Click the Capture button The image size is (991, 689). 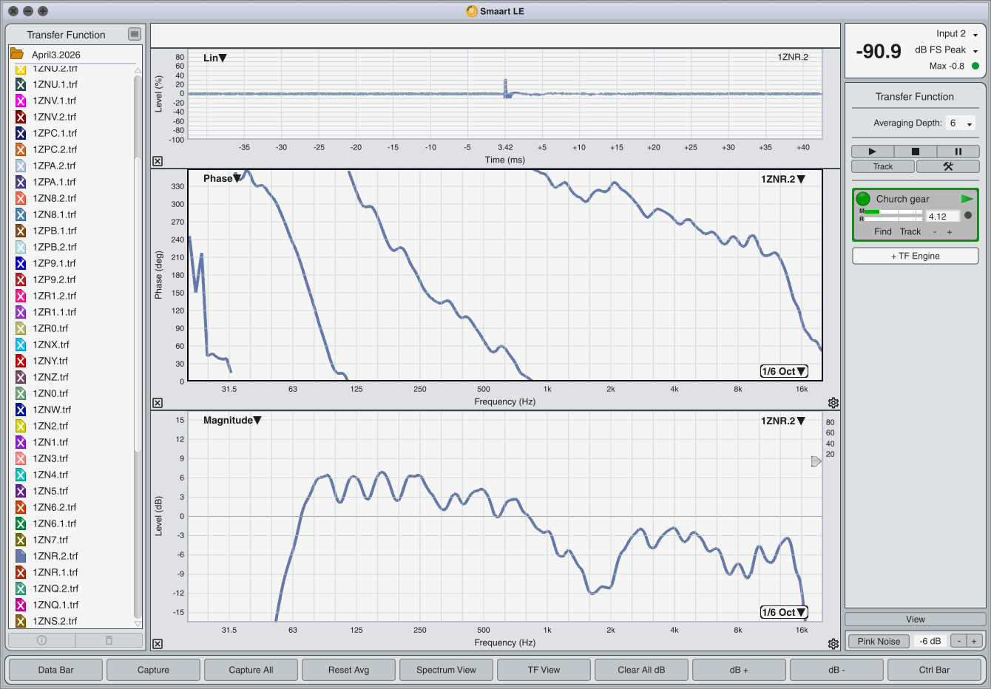tap(153, 670)
